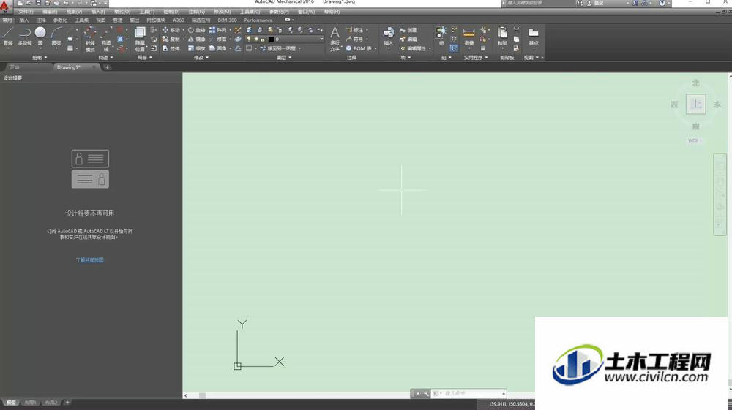Image resolution: width=732 pixels, height=410 pixels.
Task: Toggle the layer lock padlock icon
Action: coord(264,39)
